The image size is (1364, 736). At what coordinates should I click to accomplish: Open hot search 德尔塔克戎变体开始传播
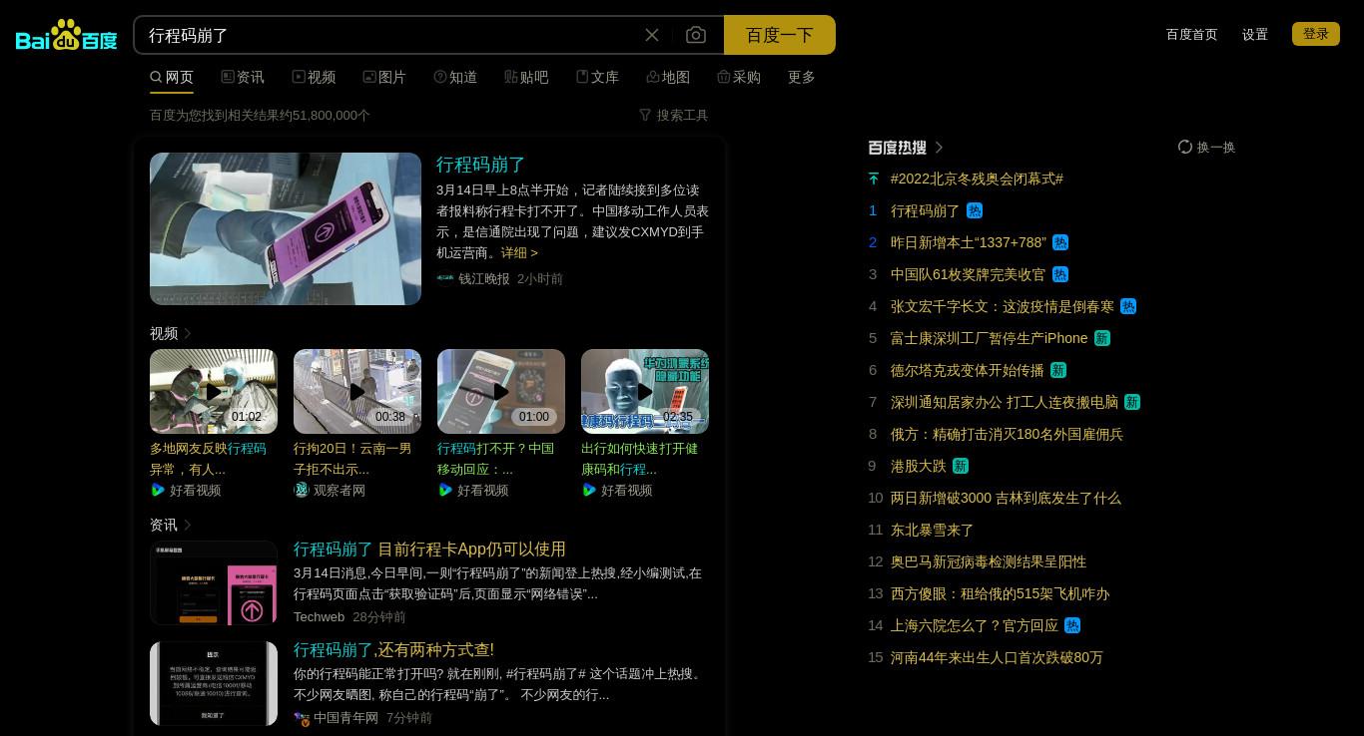pos(968,370)
